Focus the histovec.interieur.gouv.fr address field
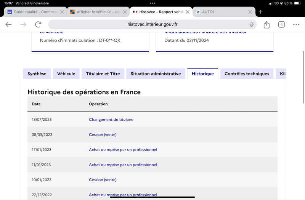This screenshot has height=200, width=305. click(x=152, y=24)
